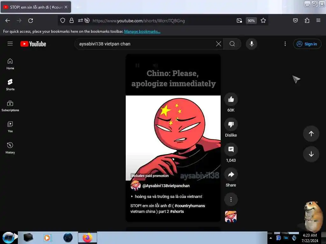
Task: Open the @Aysabivi138vietpanchan channel
Action: coord(166,186)
